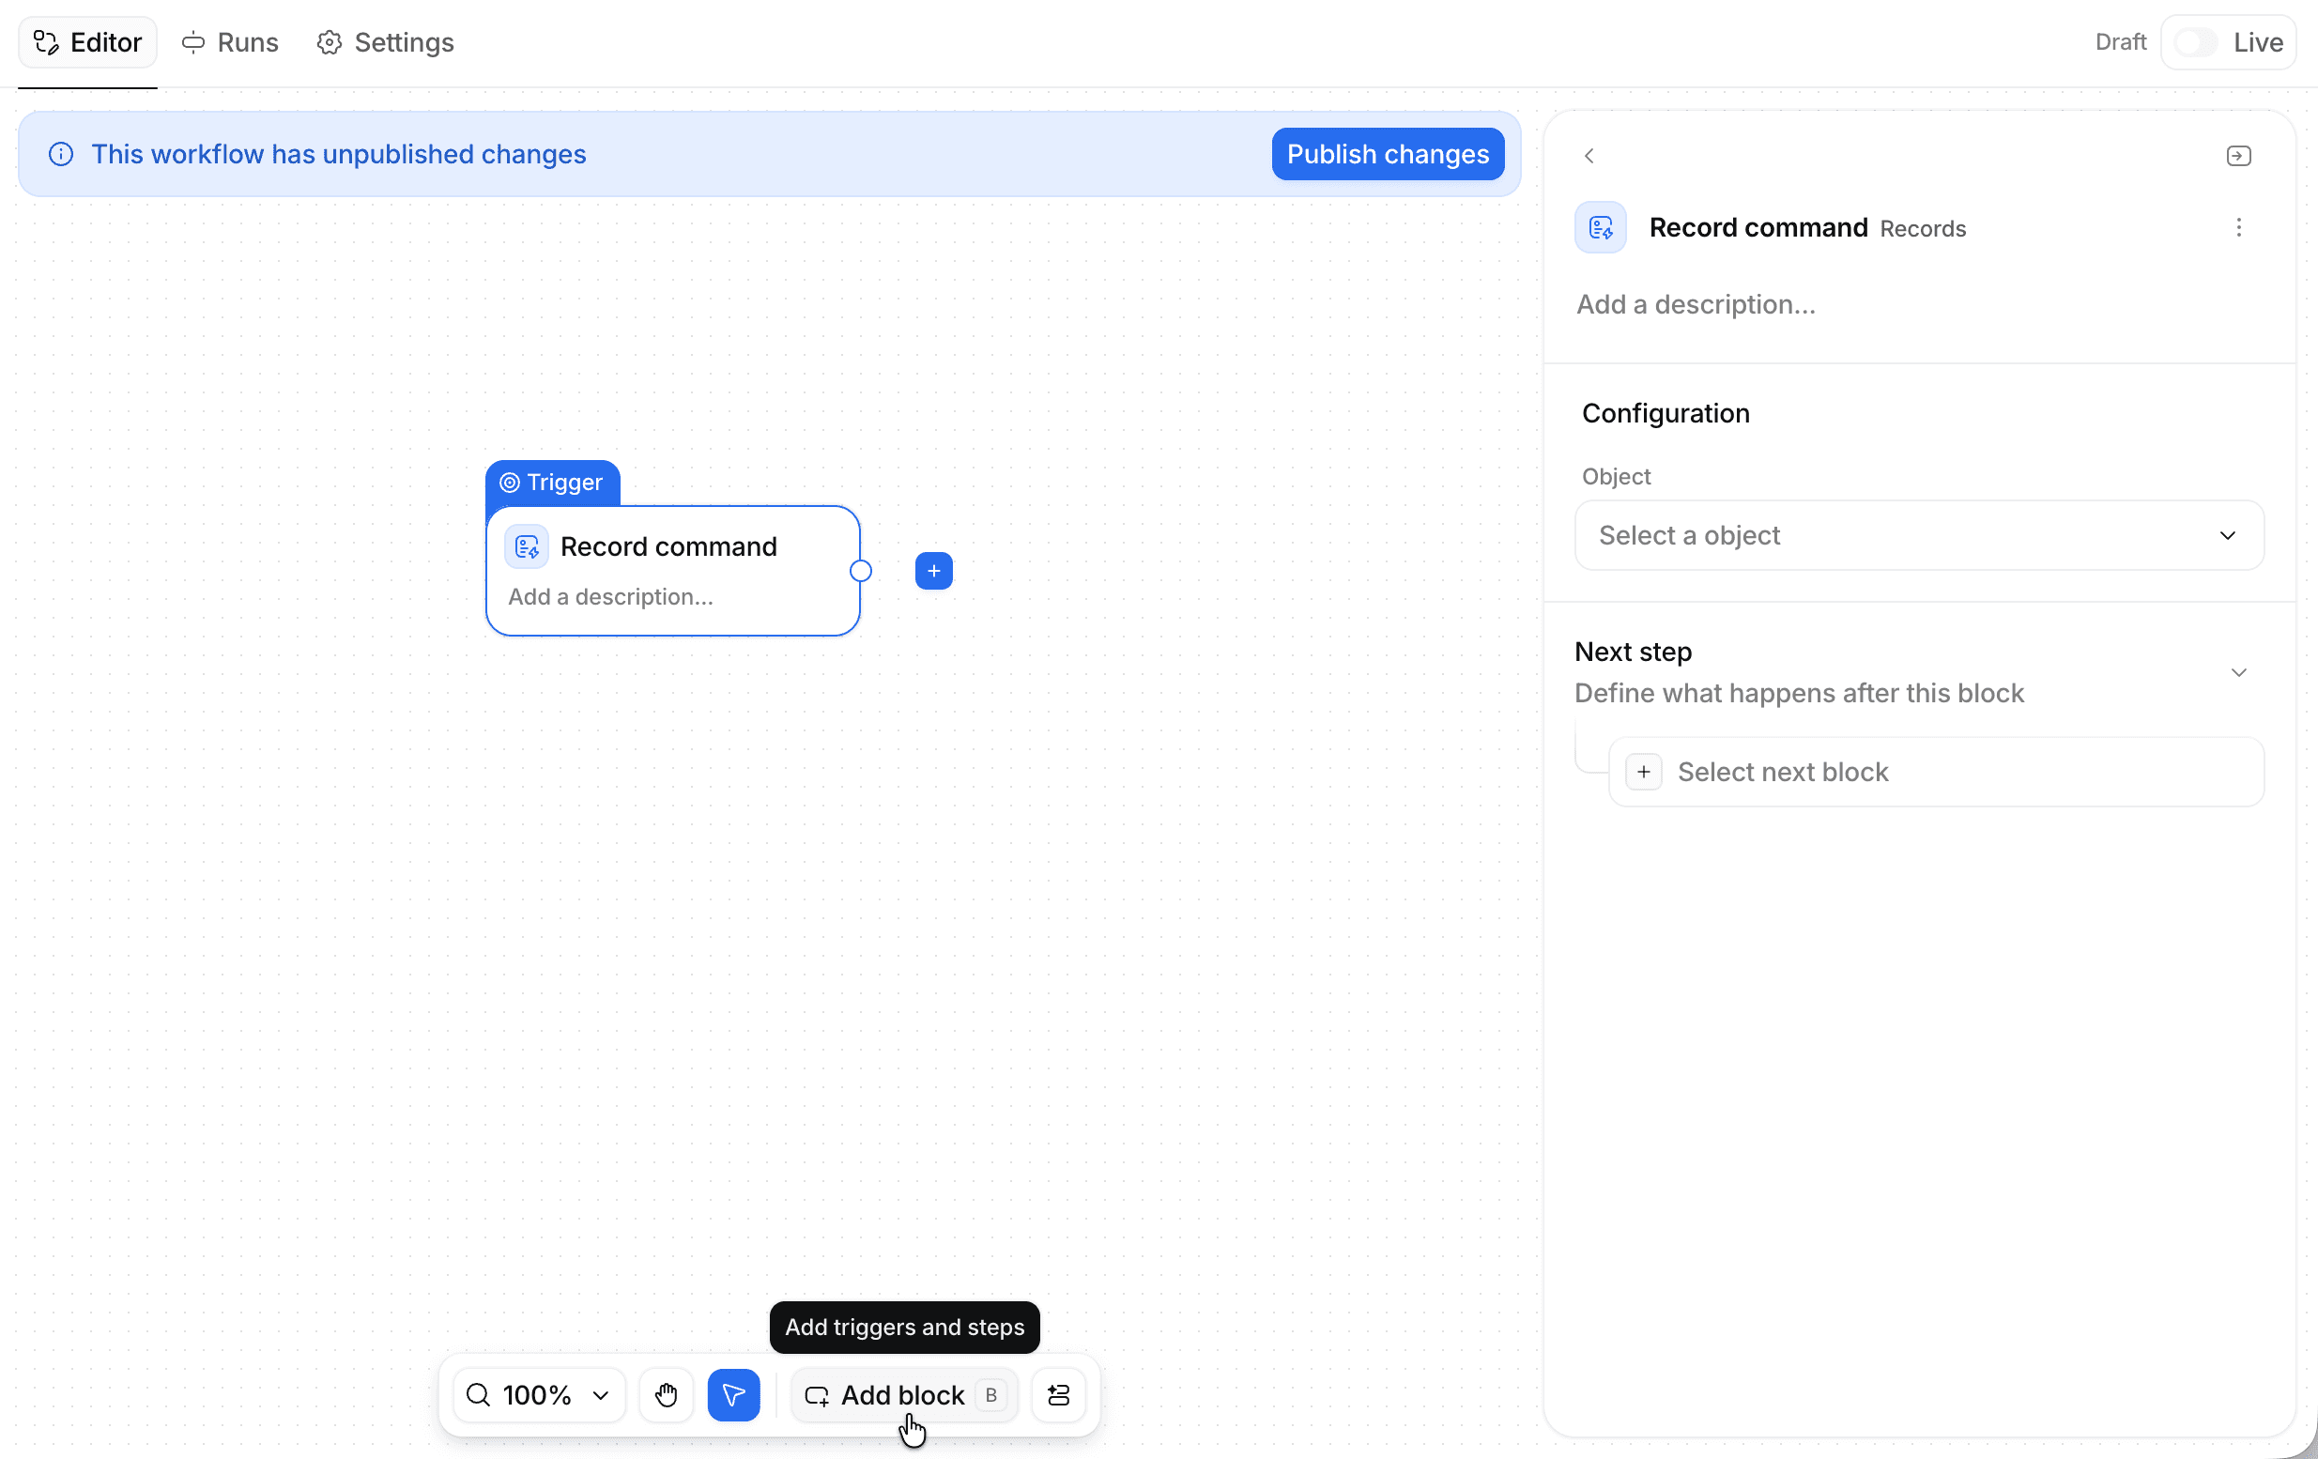The height and width of the screenshot is (1459, 2318).
Task: Click the magnifier zoom icon
Action: [479, 1394]
